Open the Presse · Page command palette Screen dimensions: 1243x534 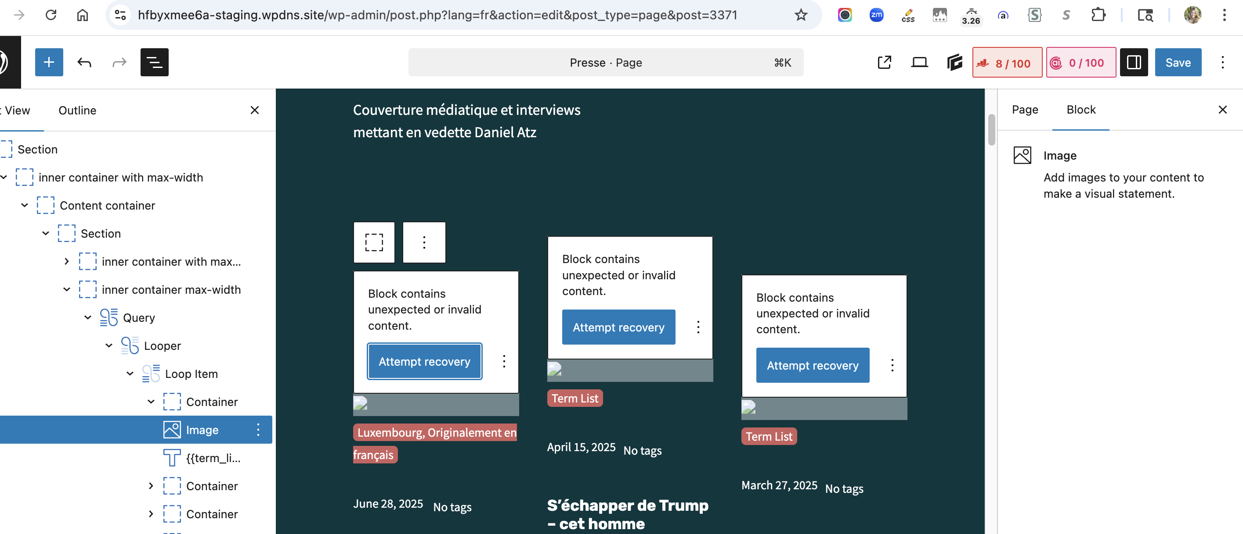(606, 63)
